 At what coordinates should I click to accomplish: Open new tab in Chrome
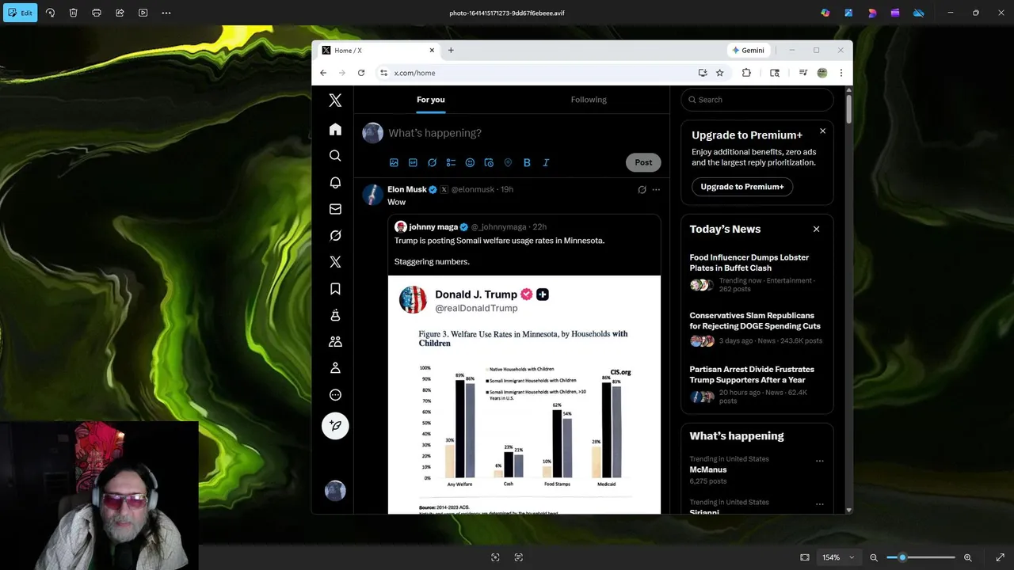451,50
